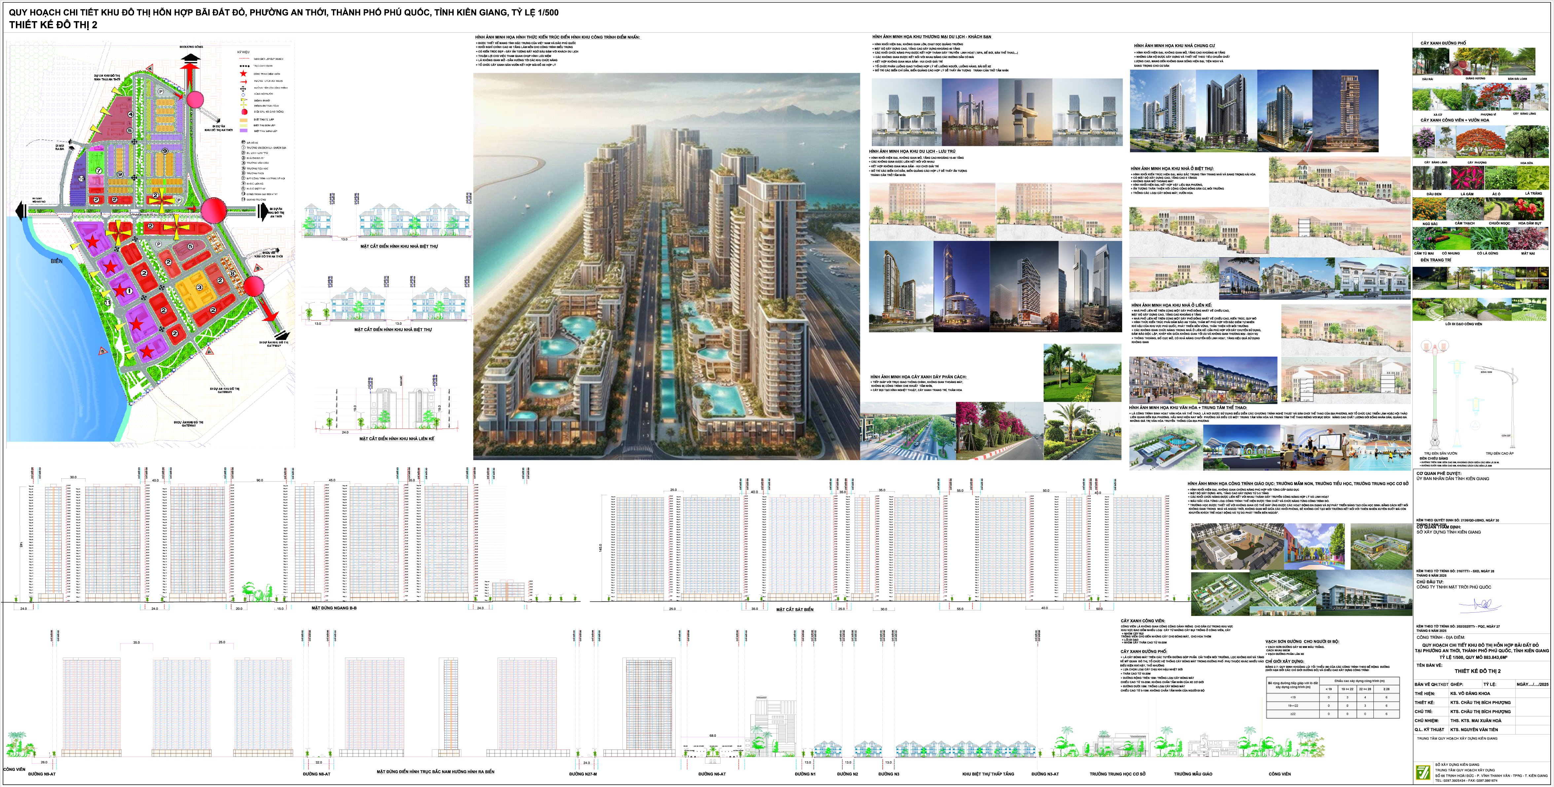1554x787 pixels.
Task: Click the circled number 10 on map
Action: point(81,179)
